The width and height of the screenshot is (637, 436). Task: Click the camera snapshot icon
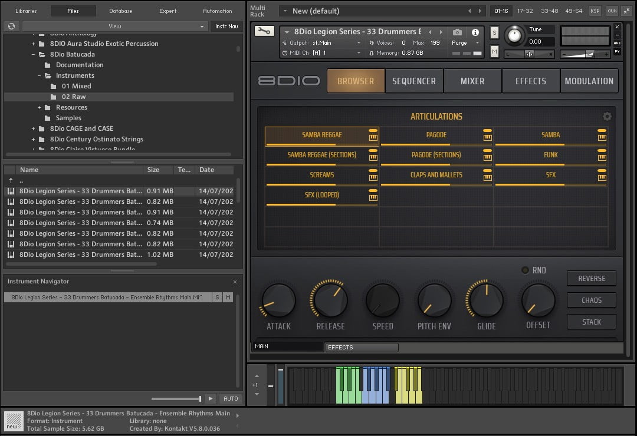[x=457, y=32]
